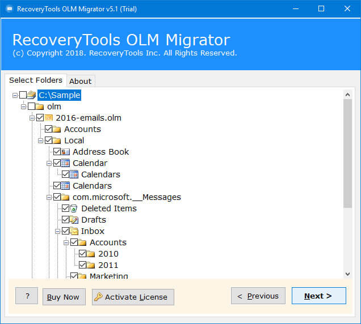Image resolution: width=361 pixels, height=324 pixels.
Task: Click the folder icon for com.microsoft.__Messages
Action: coord(65,197)
